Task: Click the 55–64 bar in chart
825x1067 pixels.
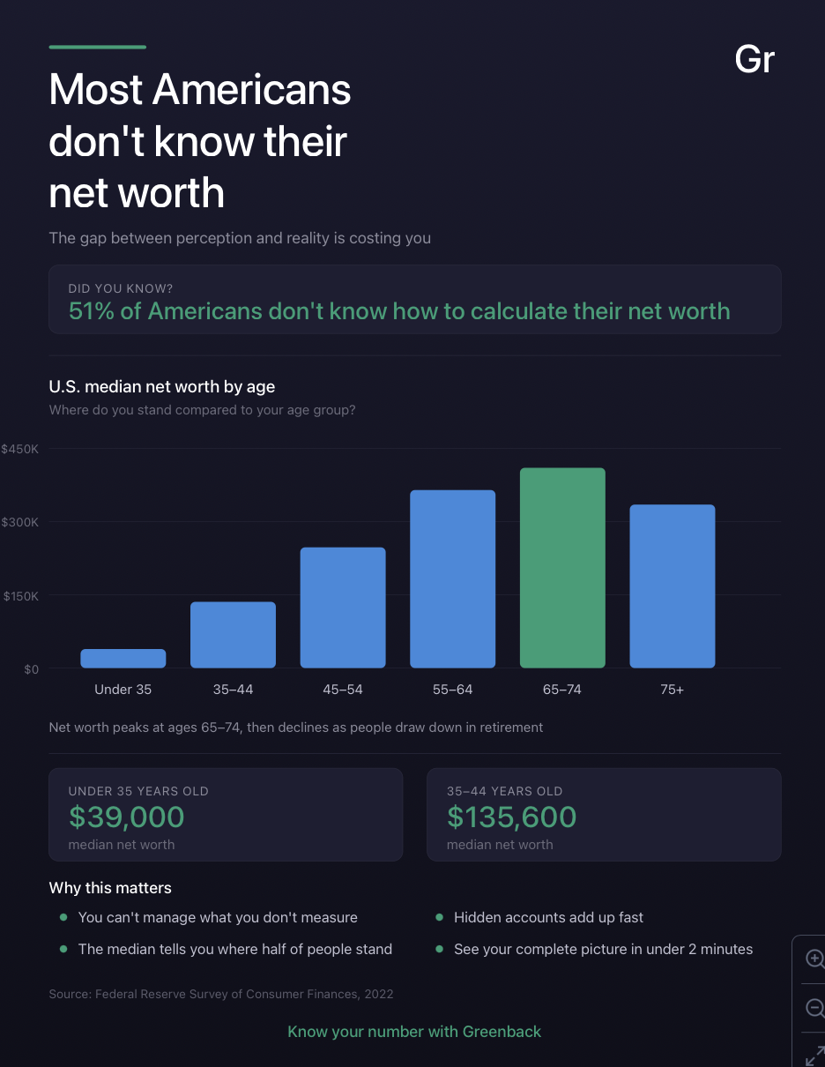Action: (452, 578)
